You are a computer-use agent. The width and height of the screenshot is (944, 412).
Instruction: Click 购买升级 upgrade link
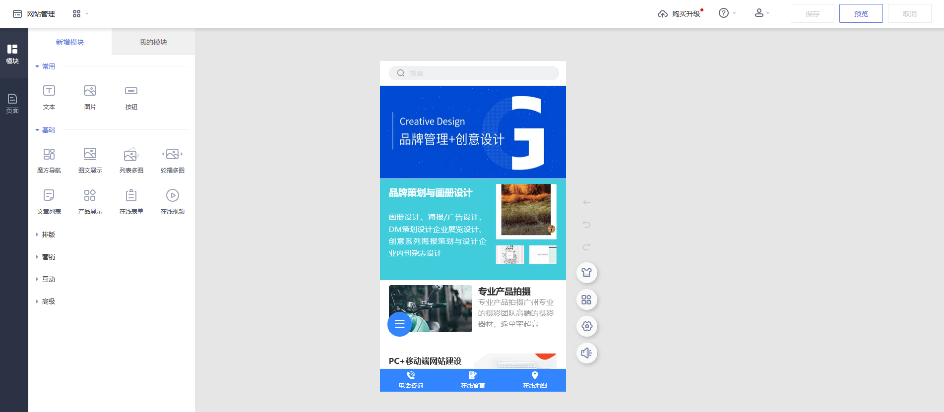click(x=680, y=14)
